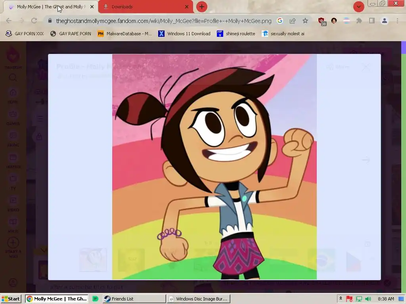
Task: Click the network icon in the tray
Action: pyautogui.click(x=359, y=299)
